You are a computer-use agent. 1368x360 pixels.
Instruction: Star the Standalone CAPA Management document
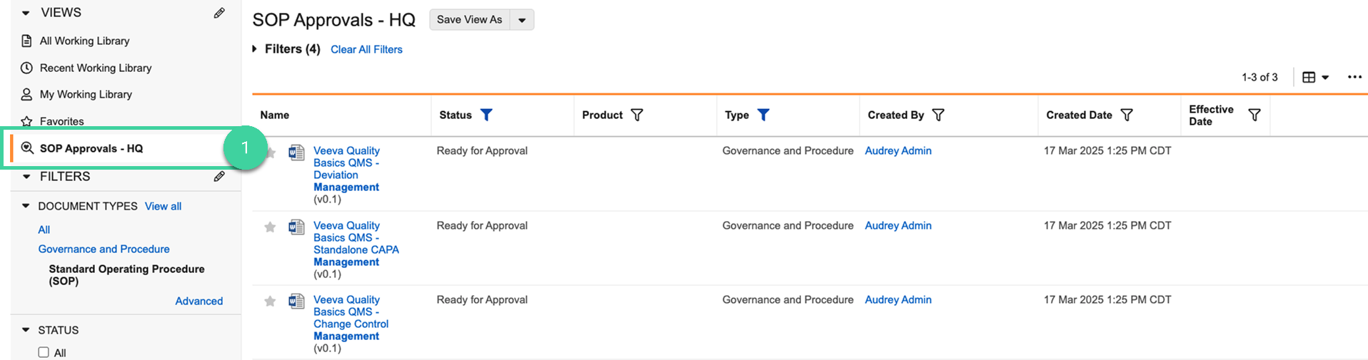pos(270,227)
